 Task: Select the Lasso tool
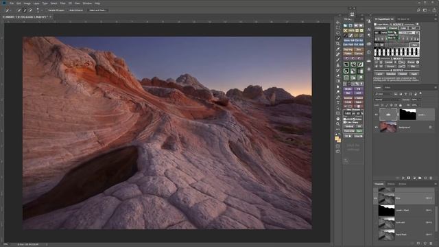pyautogui.click(x=338, y=33)
